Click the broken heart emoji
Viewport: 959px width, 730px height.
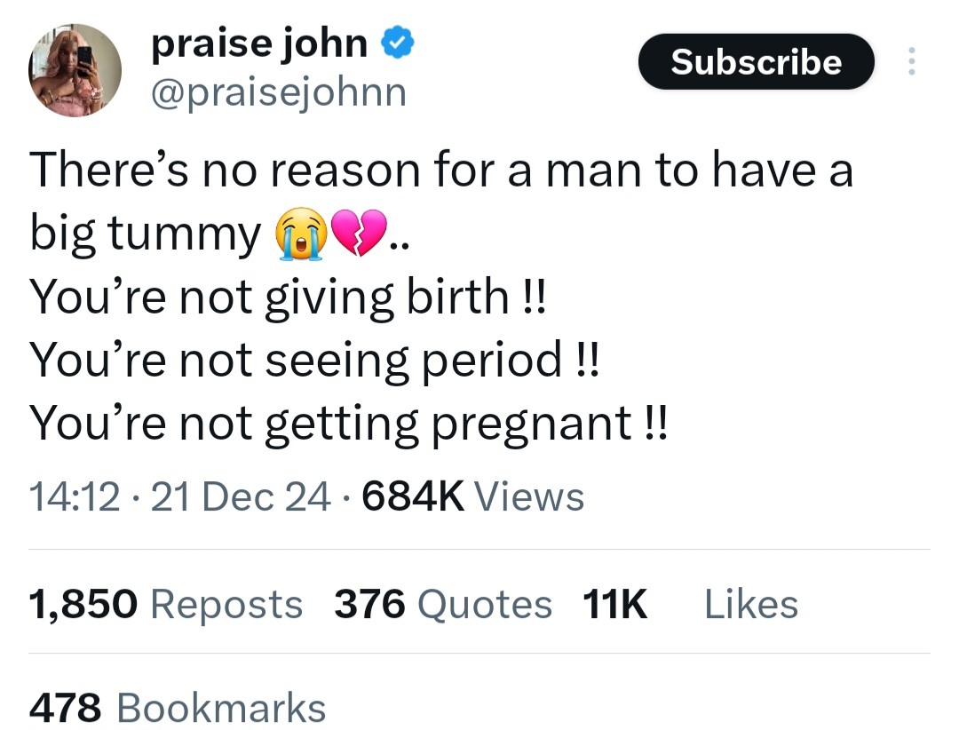click(x=359, y=232)
